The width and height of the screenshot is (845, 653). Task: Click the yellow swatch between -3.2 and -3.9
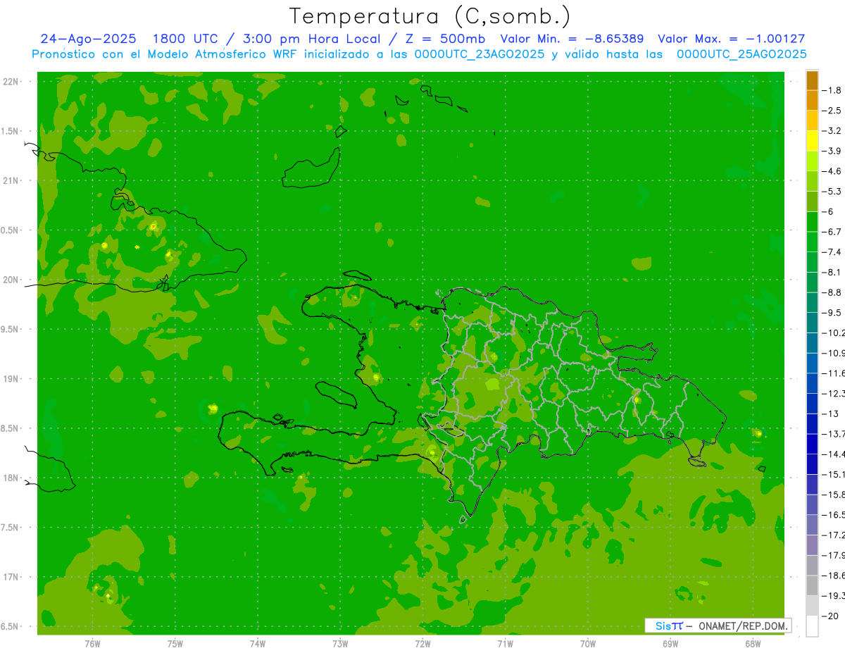812,141
